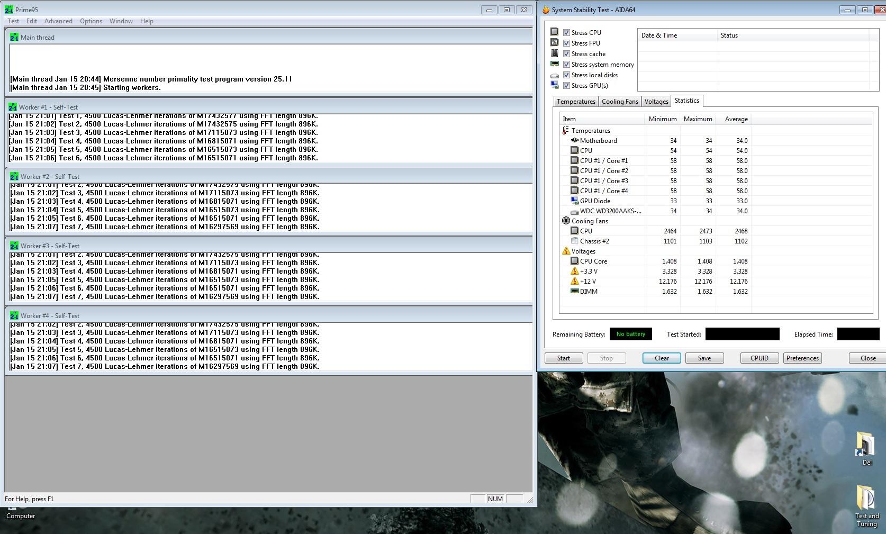Click the CPU Core voltage icon

tap(574, 261)
